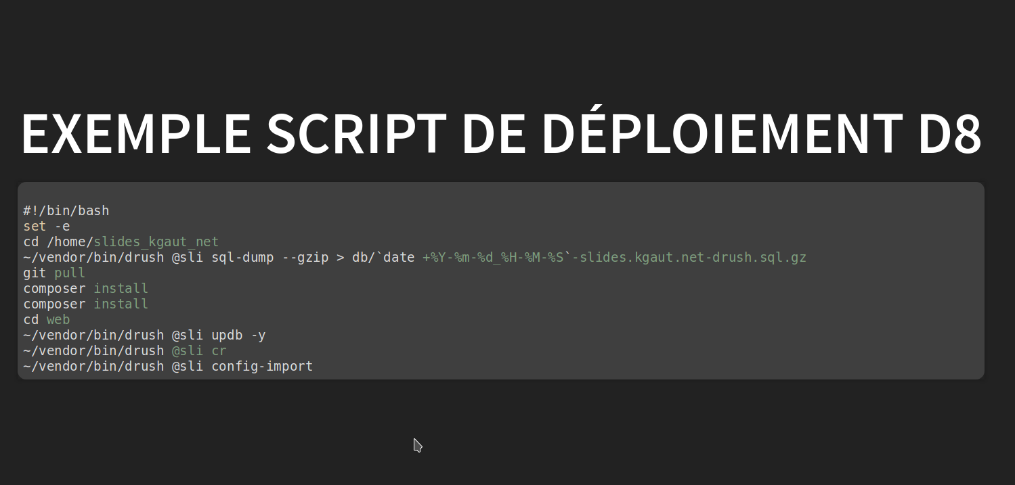Click the word DÉPLOIEMENT in the title
The width and height of the screenshot is (1015, 485).
coord(722,133)
